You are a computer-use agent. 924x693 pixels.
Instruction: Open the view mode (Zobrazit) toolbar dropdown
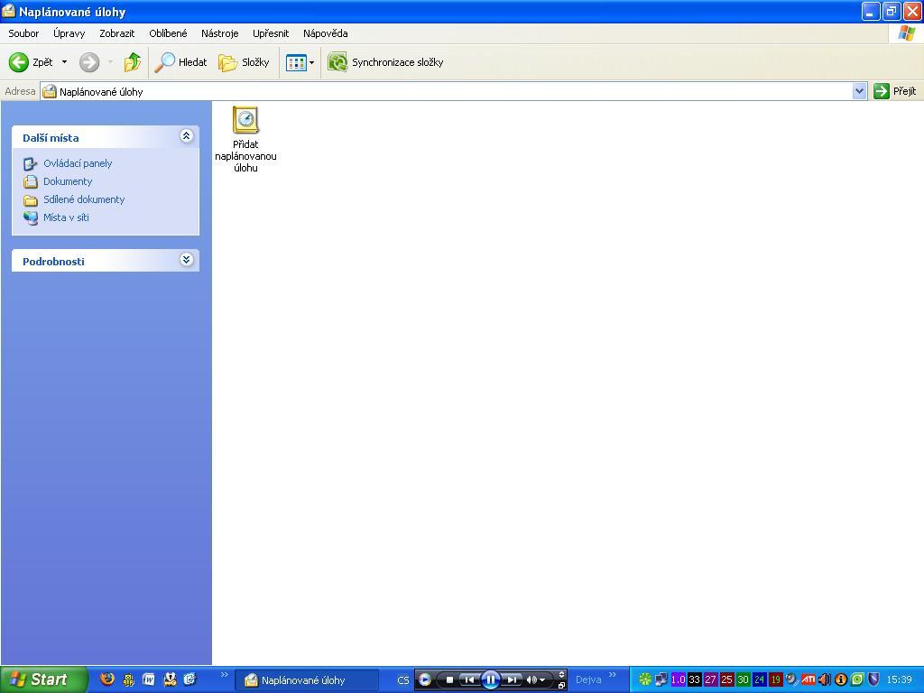(x=300, y=62)
